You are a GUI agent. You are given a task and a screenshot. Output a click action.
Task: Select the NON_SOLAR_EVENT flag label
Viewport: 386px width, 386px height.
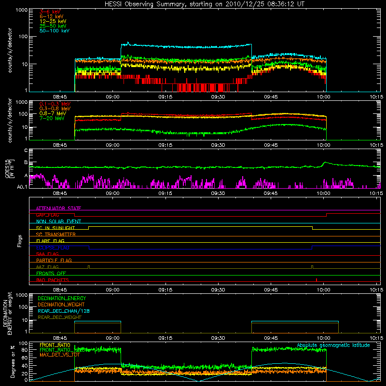(x=58, y=221)
